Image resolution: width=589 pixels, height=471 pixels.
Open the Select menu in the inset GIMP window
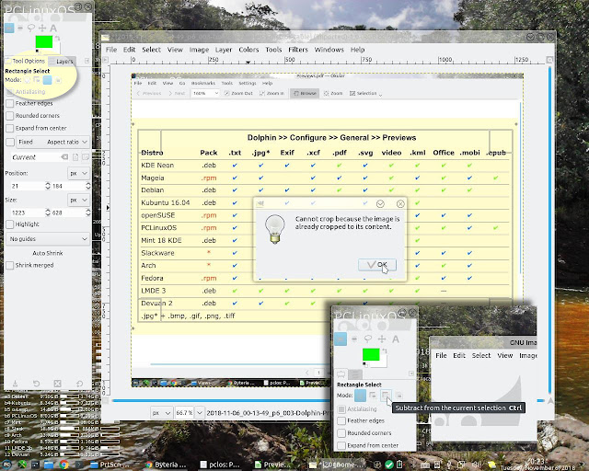tap(481, 355)
